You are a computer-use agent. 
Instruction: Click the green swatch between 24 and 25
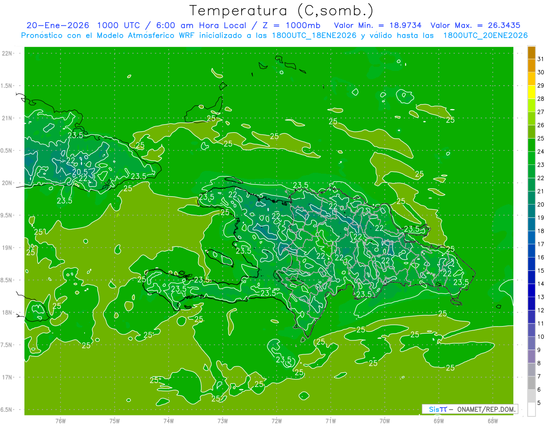coord(531,145)
